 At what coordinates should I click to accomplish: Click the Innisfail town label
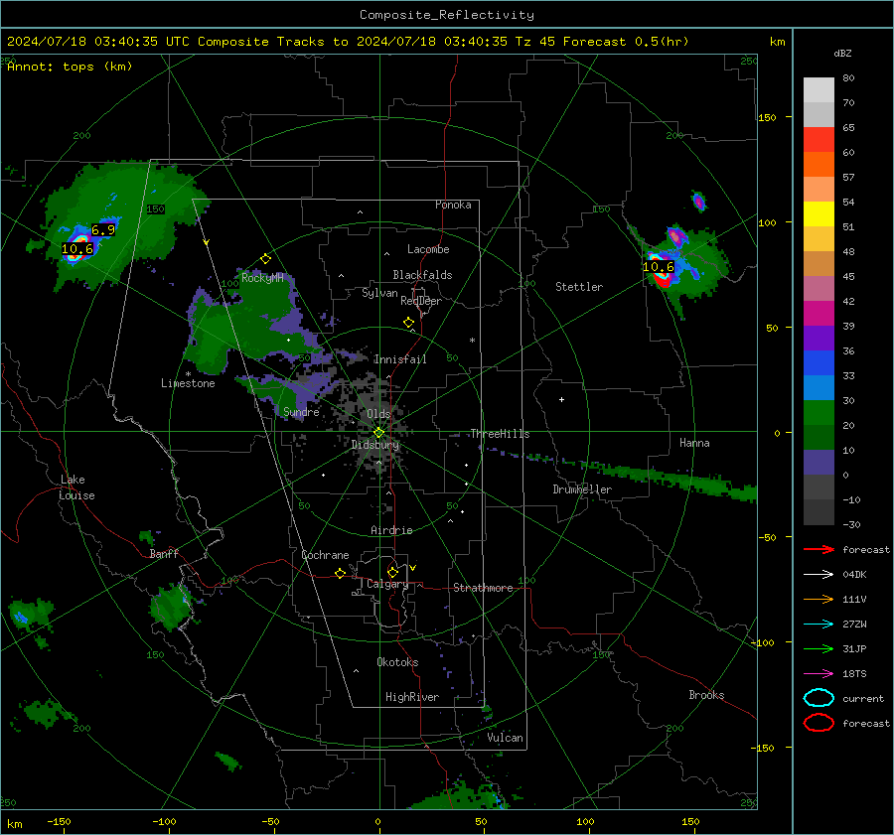point(400,359)
